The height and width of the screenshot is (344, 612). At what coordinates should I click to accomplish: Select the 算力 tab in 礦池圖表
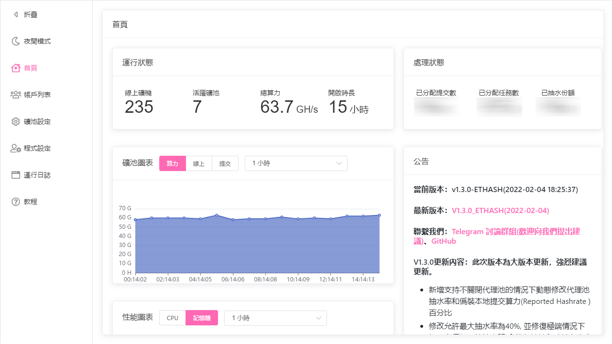click(x=173, y=163)
